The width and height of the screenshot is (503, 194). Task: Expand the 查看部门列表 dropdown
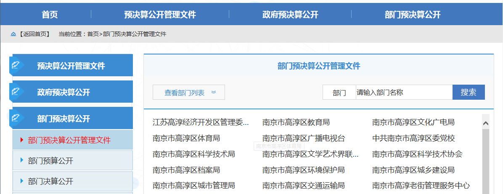[x=188, y=92]
